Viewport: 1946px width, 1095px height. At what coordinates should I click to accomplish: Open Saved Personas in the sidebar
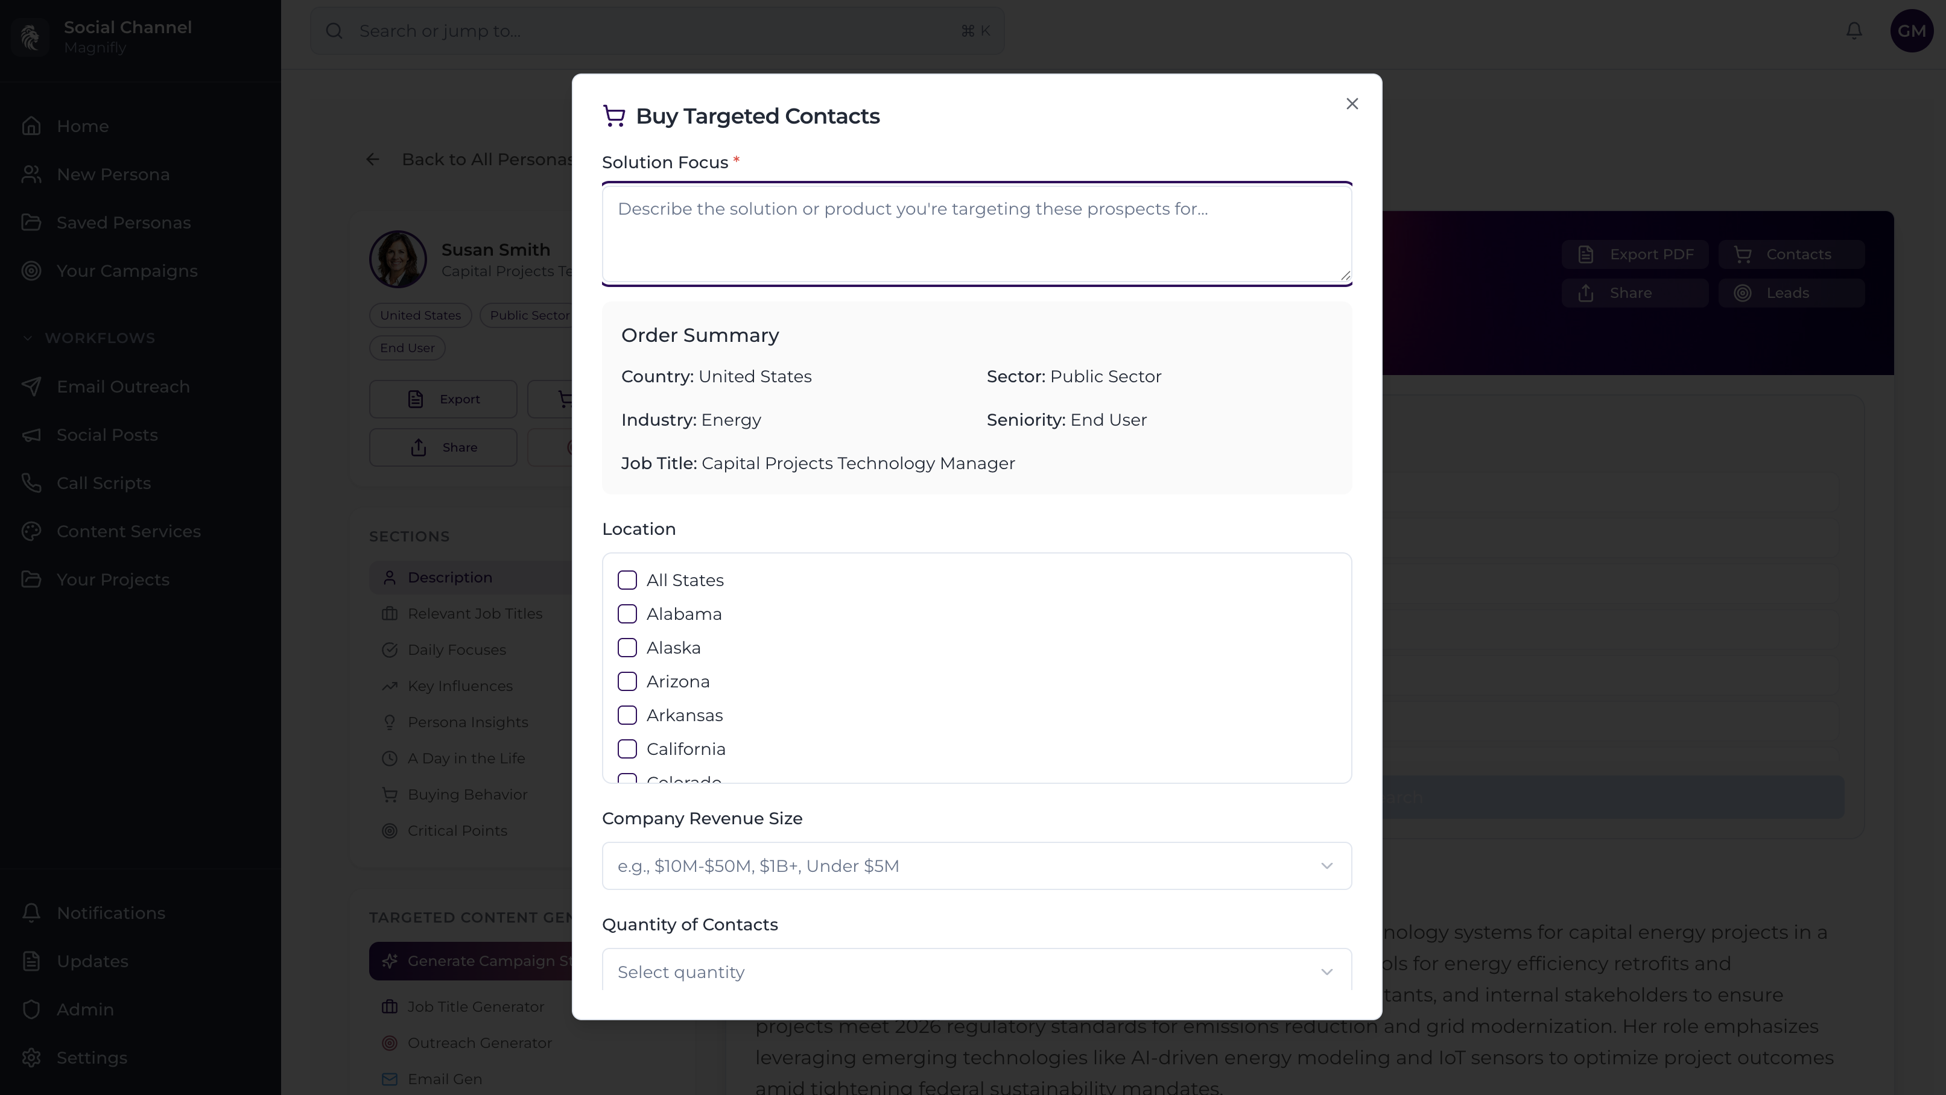tap(123, 222)
